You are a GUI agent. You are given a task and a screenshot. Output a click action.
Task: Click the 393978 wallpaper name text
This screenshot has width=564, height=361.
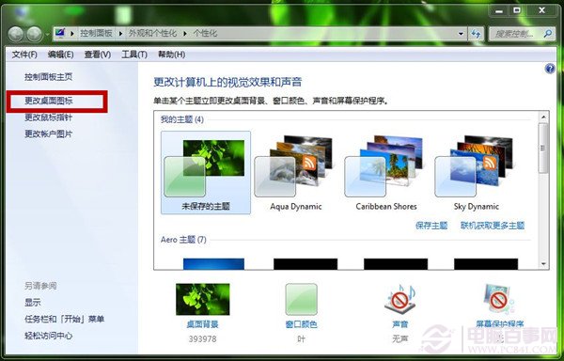(202, 338)
